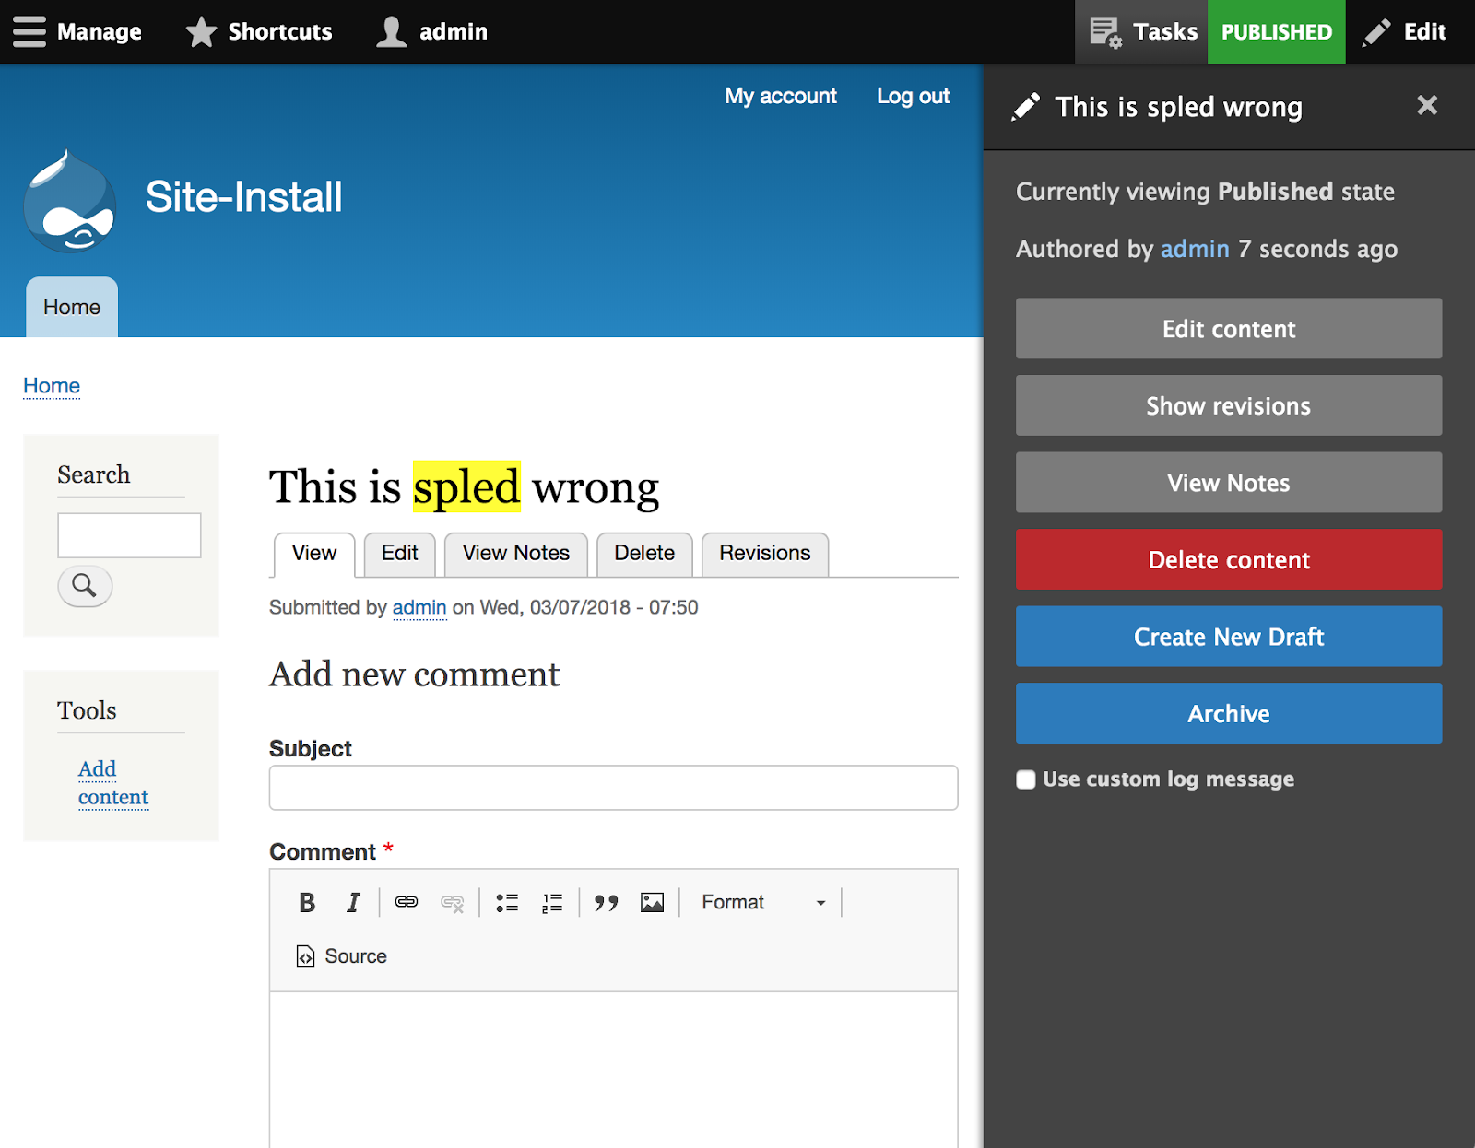Image resolution: width=1475 pixels, height=1148 pixels.
Task: Click the admin user silhouette icon
Action: click(392, 31)
